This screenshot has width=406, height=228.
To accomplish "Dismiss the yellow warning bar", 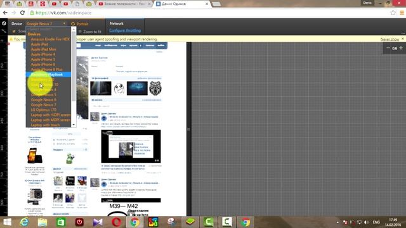I will [x=403, y=39].
